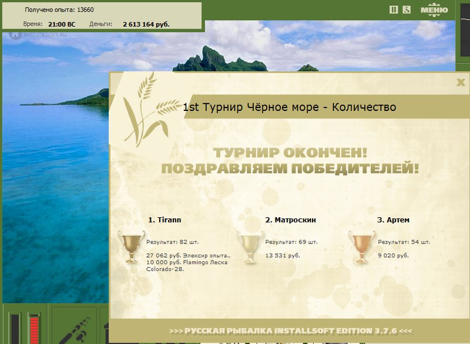Image resolution: width=470 pixels, height=344 pixels.
Task: Click the time value '21:00 ВС'
Action: click(x=62, y=24)
